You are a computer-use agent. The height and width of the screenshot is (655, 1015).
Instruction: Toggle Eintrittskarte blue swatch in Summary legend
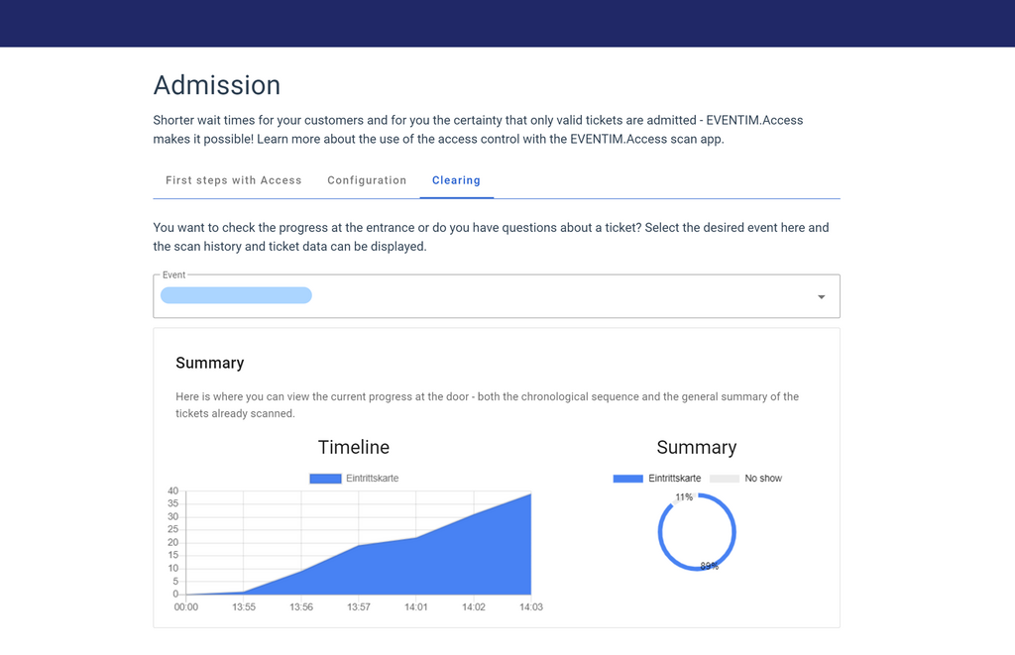[x=627, y=479]
